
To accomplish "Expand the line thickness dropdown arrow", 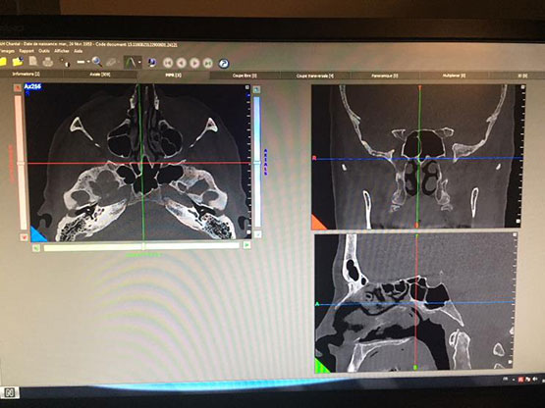I will pos(88,62).
